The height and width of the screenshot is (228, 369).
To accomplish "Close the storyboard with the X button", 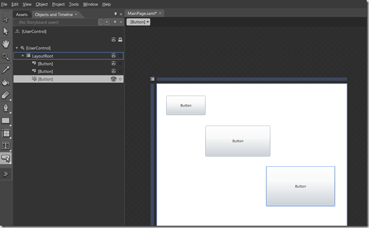I will (107, 22).
